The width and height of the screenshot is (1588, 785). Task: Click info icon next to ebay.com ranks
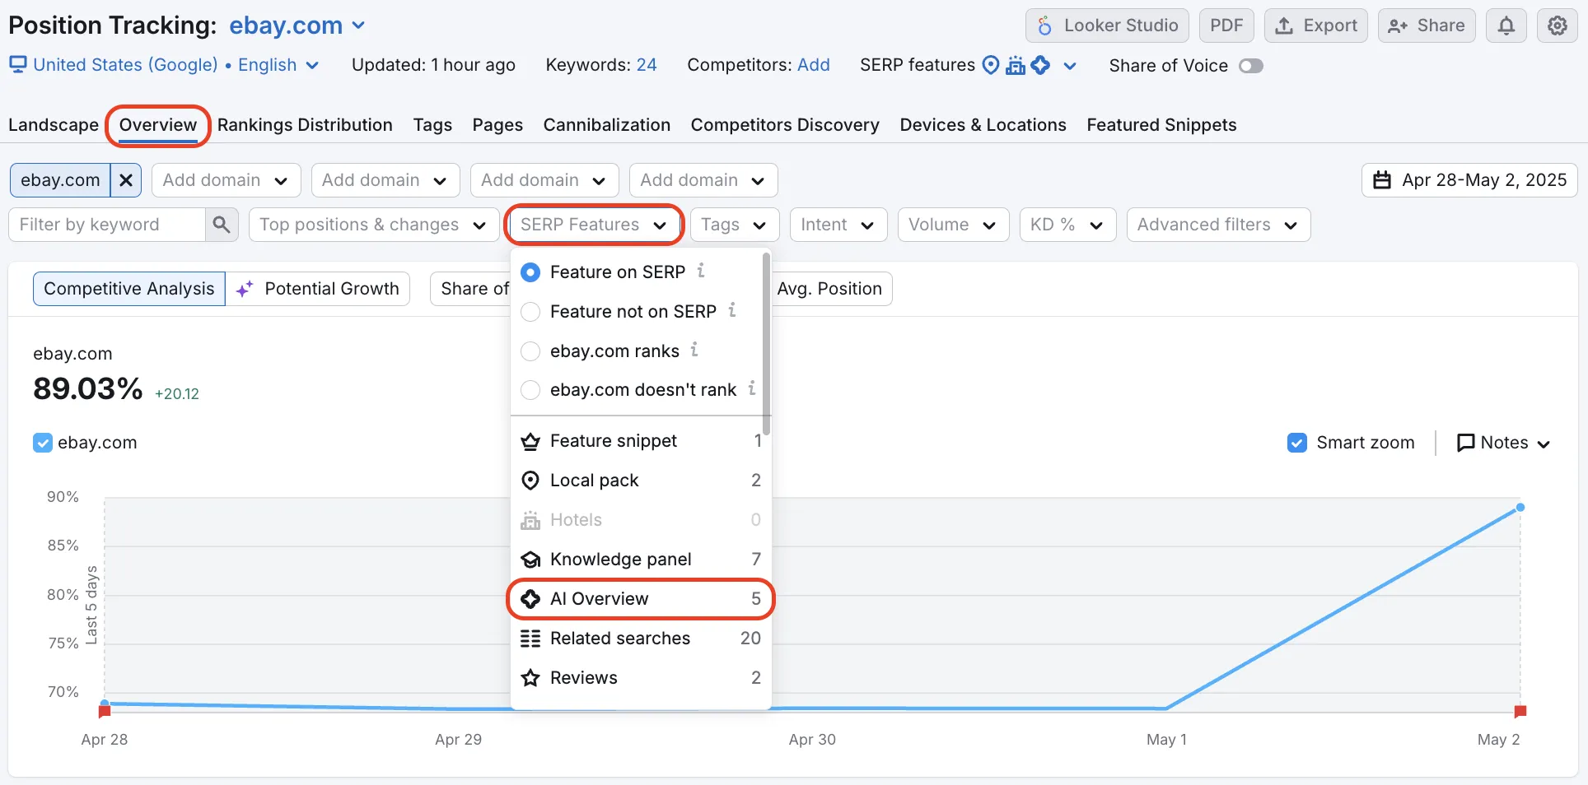(x=694, y=350)
